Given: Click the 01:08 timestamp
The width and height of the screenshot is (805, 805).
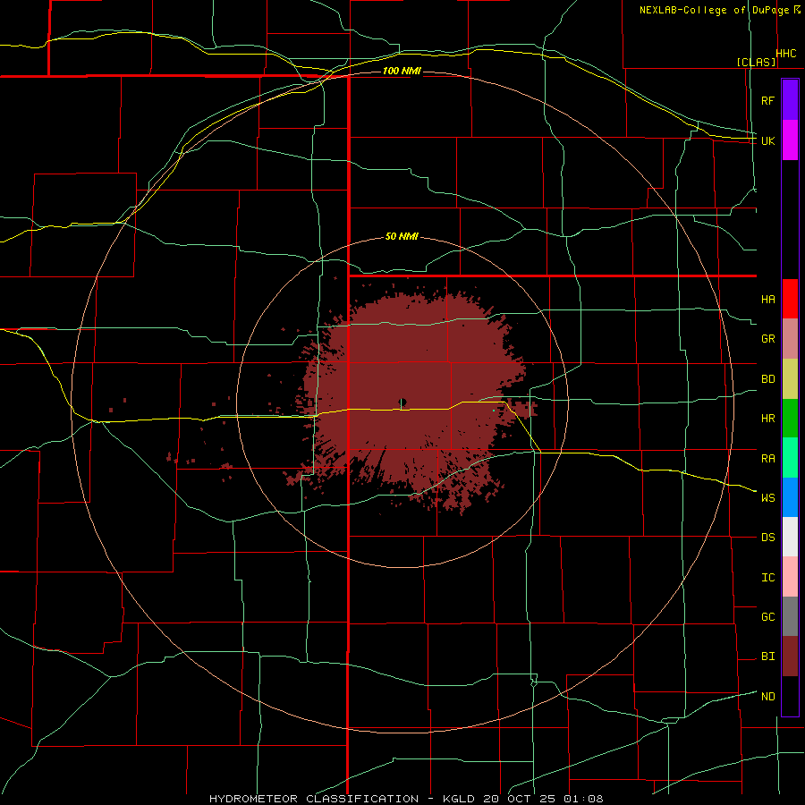Looking at the screenshot, I should 583,799.
